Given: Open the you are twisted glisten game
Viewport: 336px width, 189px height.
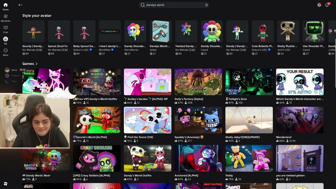Looking at the screenshot, I should [x=300, y=158].
